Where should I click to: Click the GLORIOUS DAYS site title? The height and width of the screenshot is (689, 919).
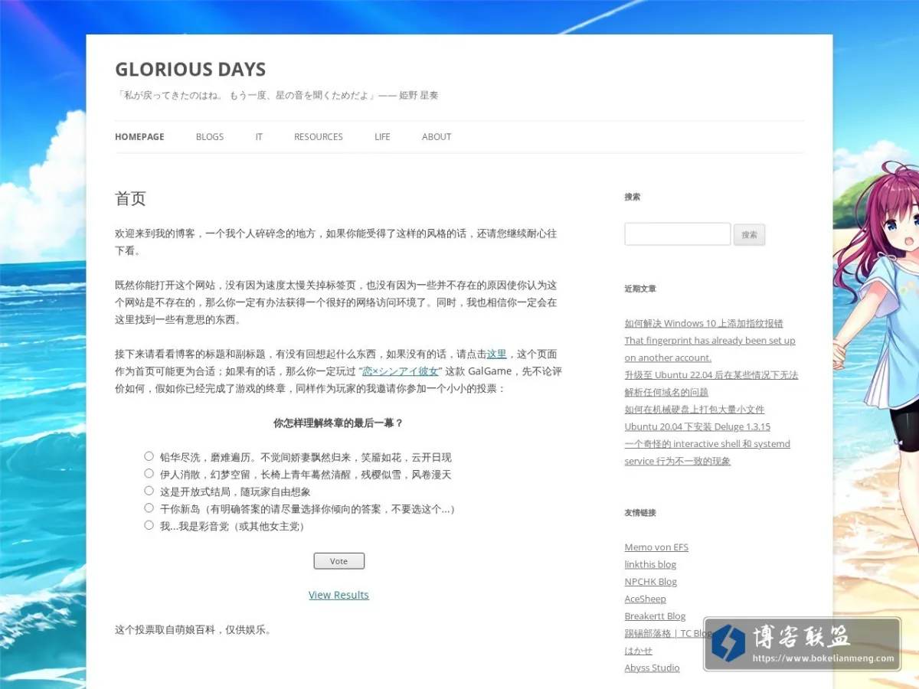click(191, 70)
